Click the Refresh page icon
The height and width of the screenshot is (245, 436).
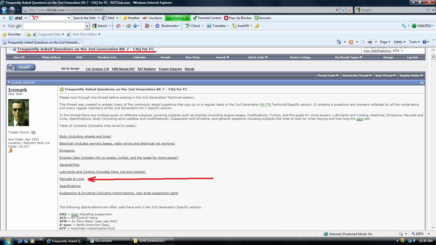343,10
